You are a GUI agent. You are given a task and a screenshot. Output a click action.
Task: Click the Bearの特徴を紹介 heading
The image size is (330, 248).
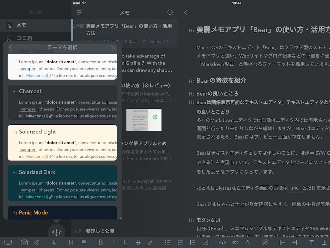221,80
